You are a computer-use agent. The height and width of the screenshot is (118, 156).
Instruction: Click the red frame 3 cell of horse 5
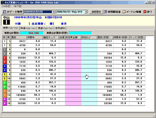coord(5,58)
